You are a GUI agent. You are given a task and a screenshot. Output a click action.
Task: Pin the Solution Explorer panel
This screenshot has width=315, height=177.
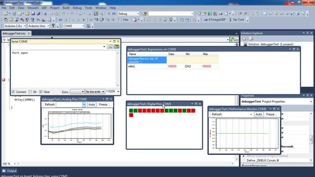307,33
